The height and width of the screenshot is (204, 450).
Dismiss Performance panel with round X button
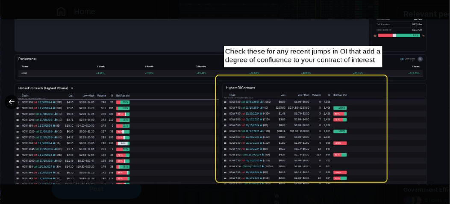pos(420,59)
